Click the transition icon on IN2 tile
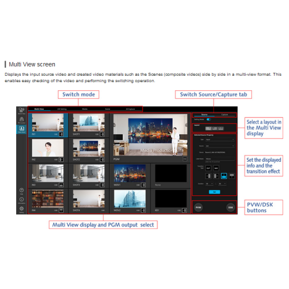 [x=61, y=160]
